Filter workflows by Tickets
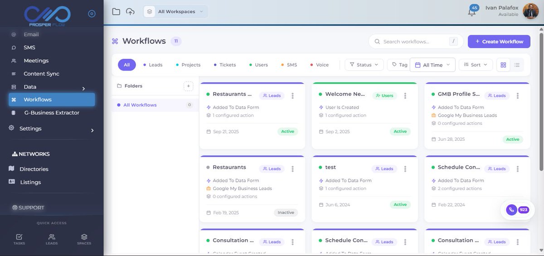The width and height of the screenshot is (544, 256). click(225, 65)
